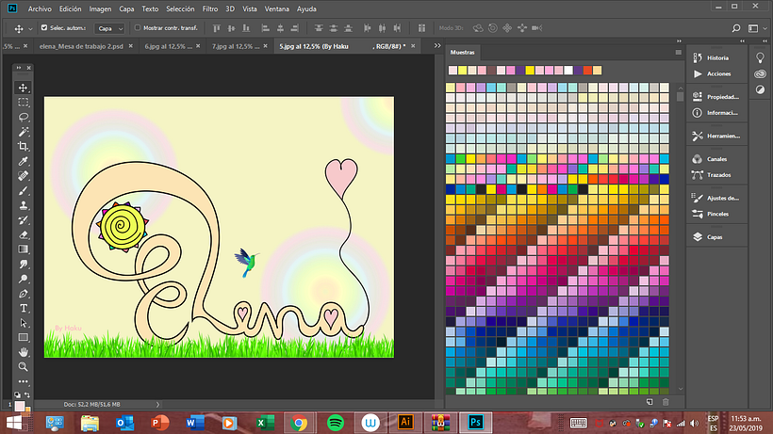773x434 pixels.
Task: Select the Pen tool
Action: coord(24,294)
